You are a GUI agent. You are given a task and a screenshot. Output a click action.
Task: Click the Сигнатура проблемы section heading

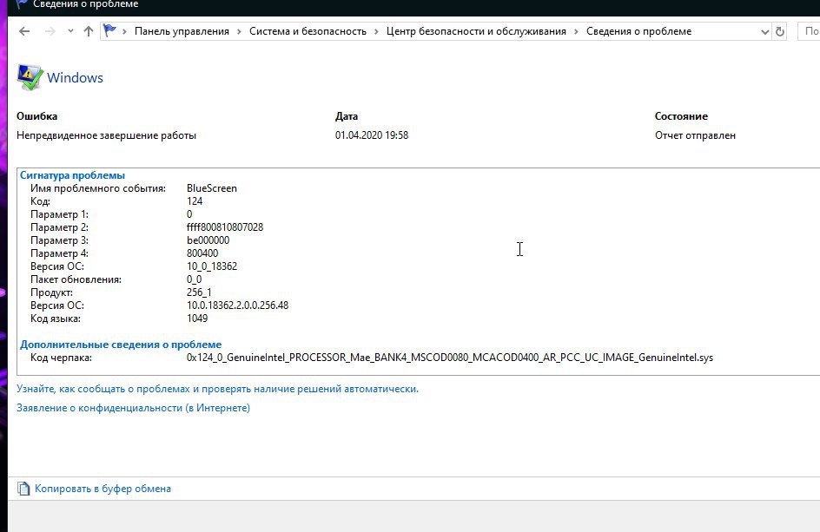pos(72,175)
